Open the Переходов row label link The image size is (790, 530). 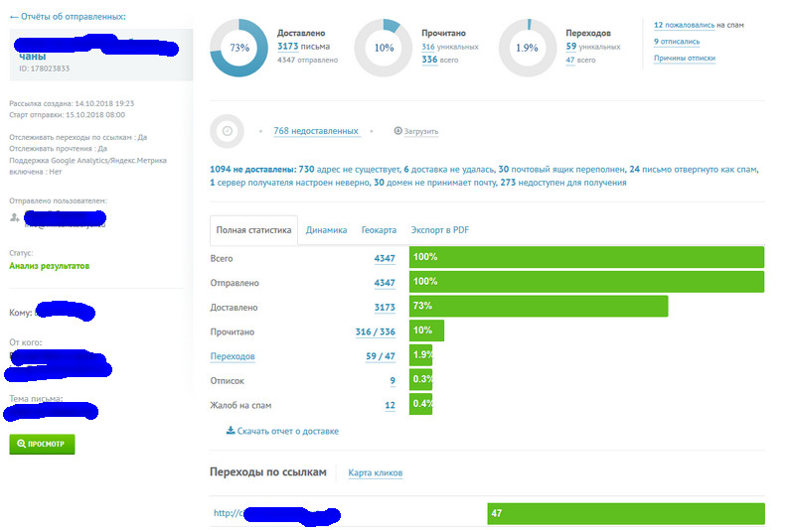point(233,356)
